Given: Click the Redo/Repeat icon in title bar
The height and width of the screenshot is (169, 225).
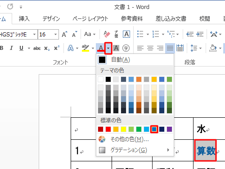Looking at the screenshot, I should [10, 7].
